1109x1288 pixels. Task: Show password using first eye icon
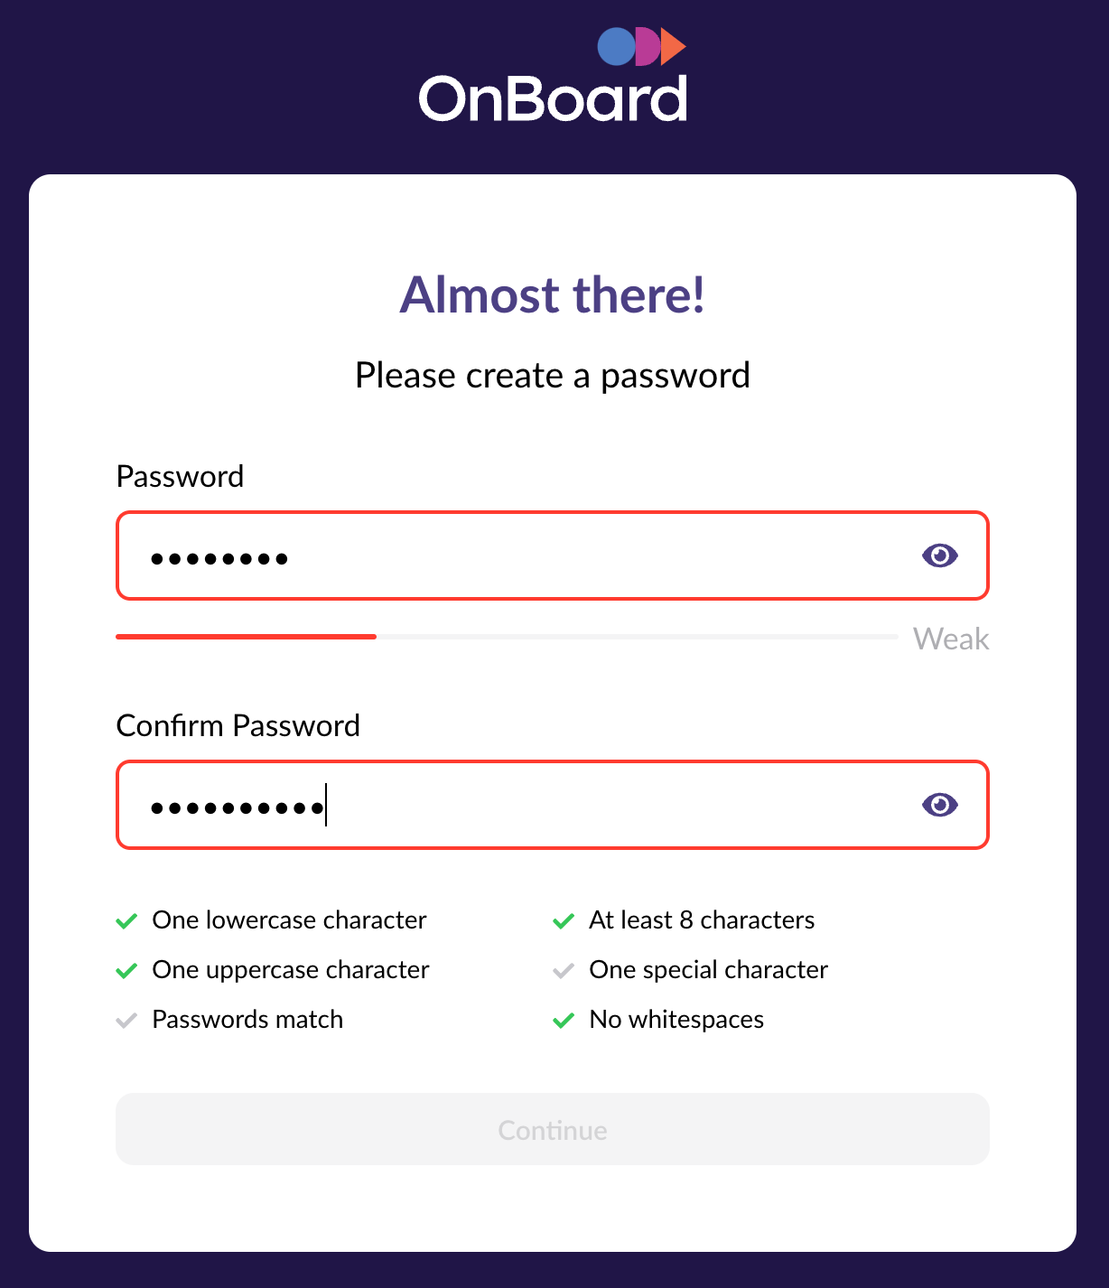click(x=939, y=555)
